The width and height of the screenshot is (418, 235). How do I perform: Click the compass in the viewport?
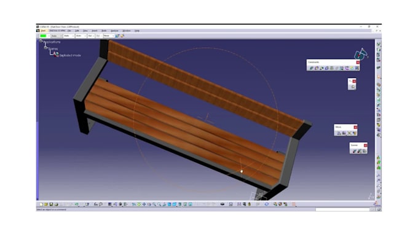[x=361, y=54]
